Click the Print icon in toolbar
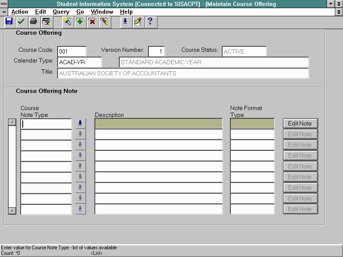 coord(33,21)
